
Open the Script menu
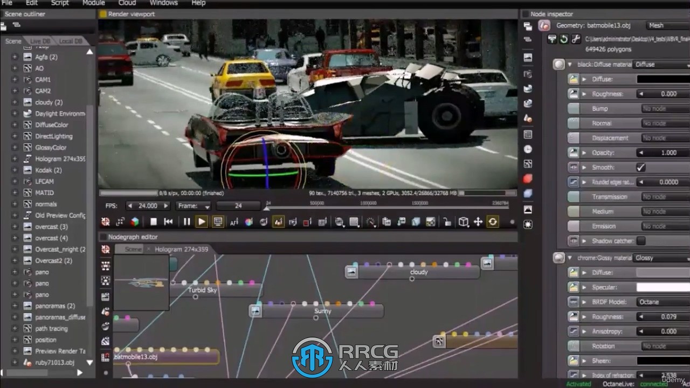60,3
